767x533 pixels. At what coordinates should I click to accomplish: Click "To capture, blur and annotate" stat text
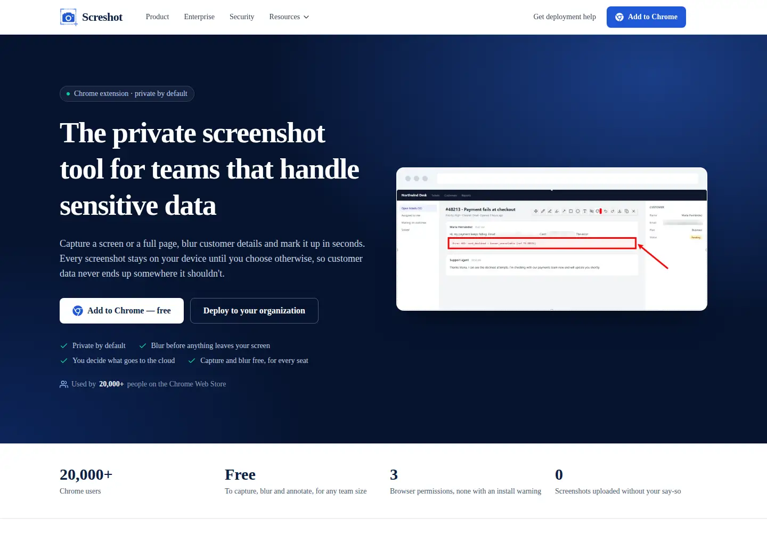click(x=296, y=491)
